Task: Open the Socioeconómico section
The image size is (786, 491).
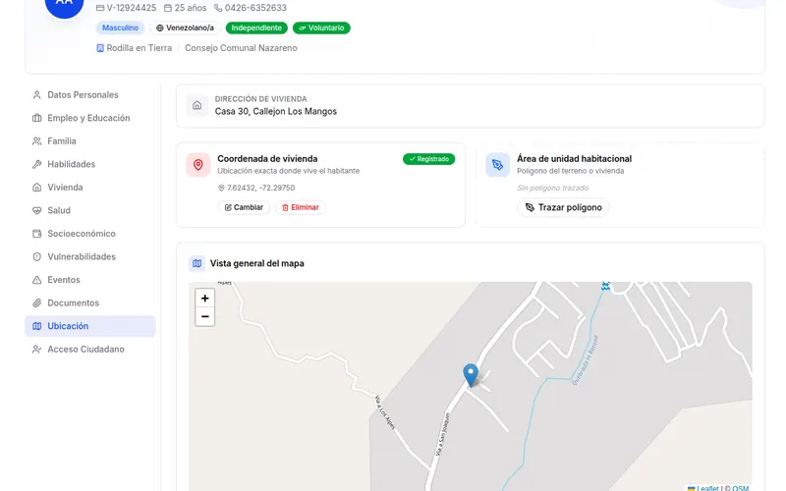Action: (x=90, y=233)
